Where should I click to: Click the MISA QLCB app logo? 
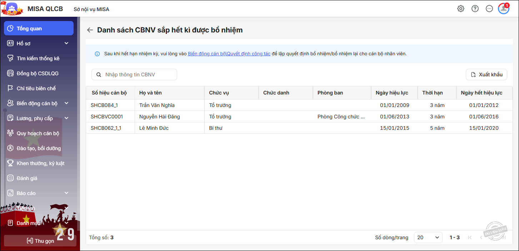[12, 9]
